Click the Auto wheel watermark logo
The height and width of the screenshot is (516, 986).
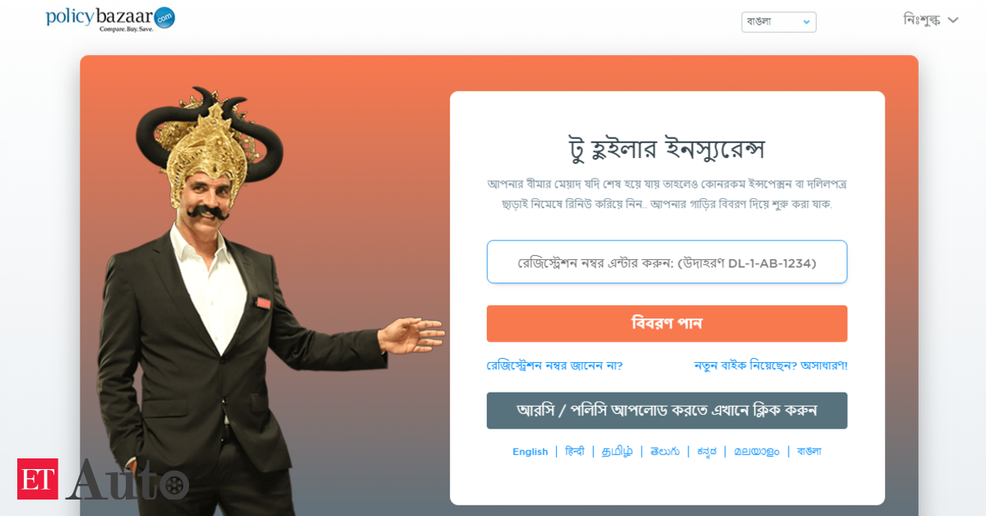pyautogui.click(x=127, y=480)
